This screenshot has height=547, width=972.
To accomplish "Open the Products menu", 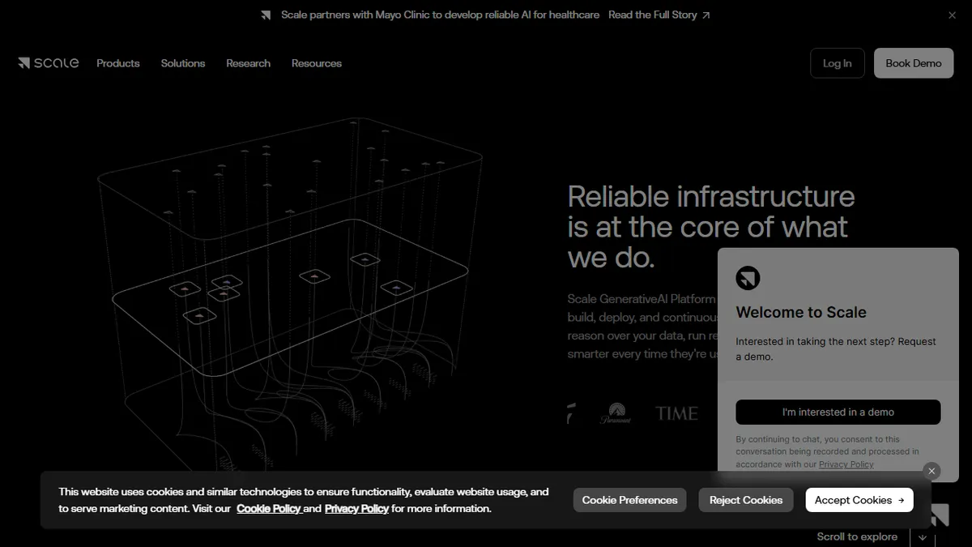I will 118,63.
